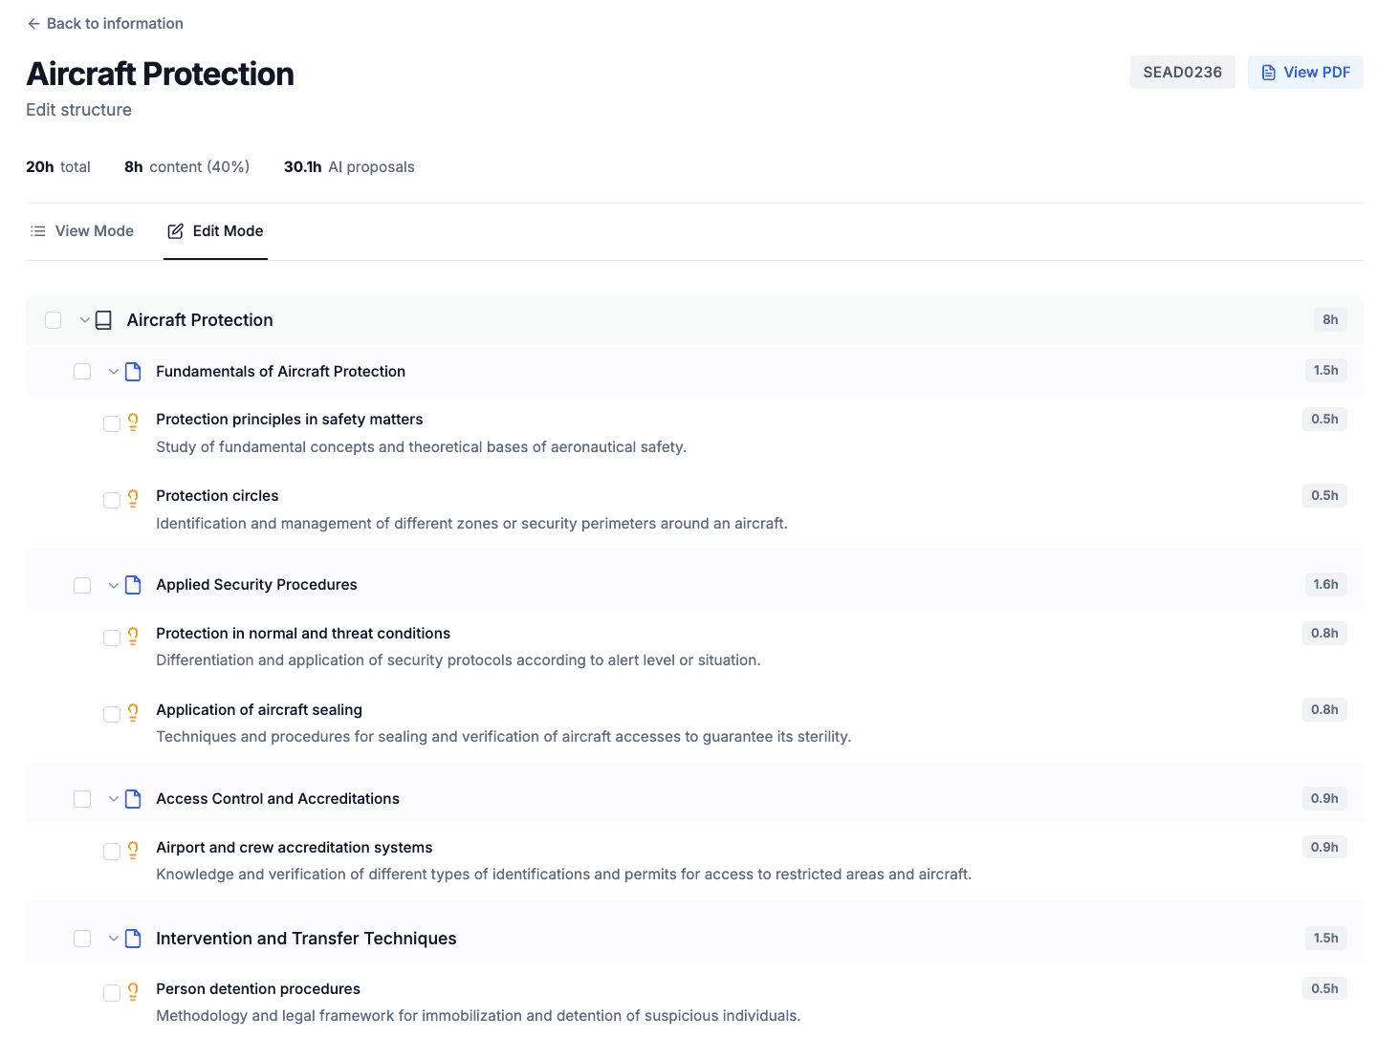Select the Edit Mode tab
This screenshot has width=1399, height=1038.
tap(215, 231)
